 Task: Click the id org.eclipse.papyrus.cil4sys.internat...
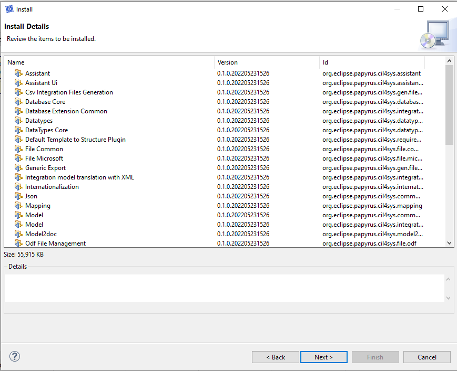[x=373, y=187]
